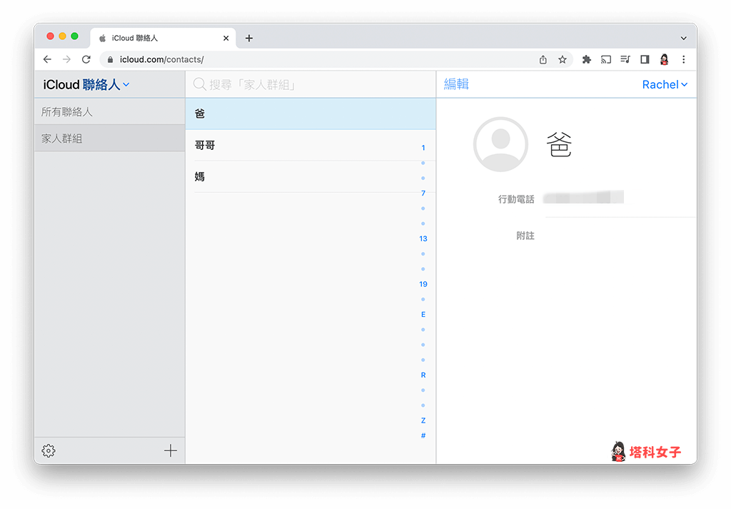Jump to index letter R

coord(423,375)
